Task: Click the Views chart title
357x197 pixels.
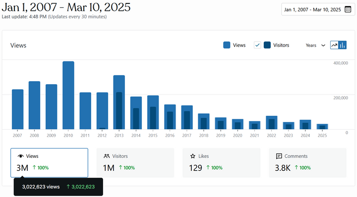Action: pos(18,46)
